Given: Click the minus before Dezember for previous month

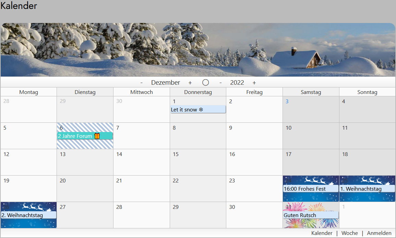Looking at the screenshot, I should pyautogui.click(x=142, y=83).
